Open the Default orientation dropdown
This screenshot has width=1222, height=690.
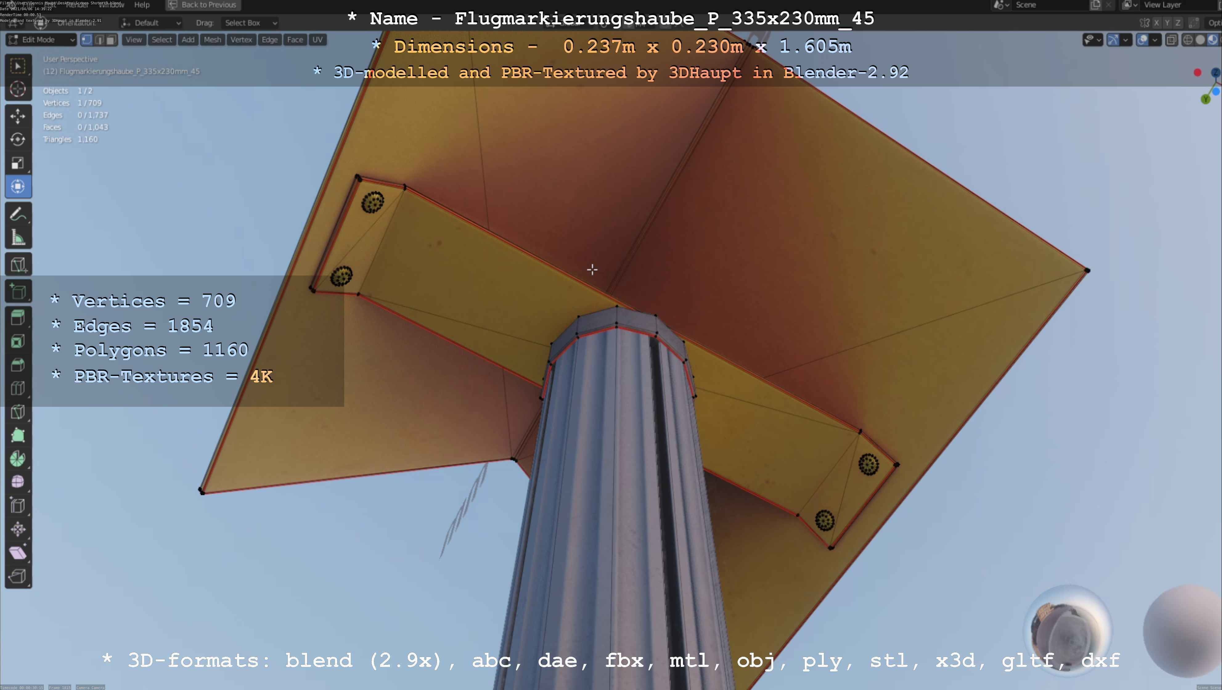[151, 23]
